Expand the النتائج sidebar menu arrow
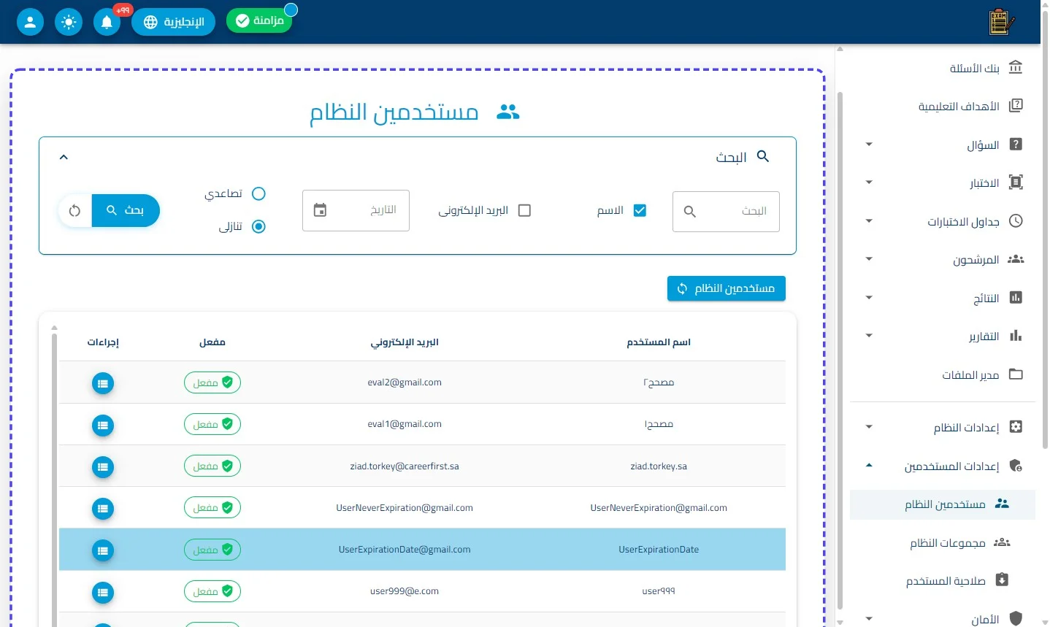Viewport: 1050px width, 627px height. [869, 298]
